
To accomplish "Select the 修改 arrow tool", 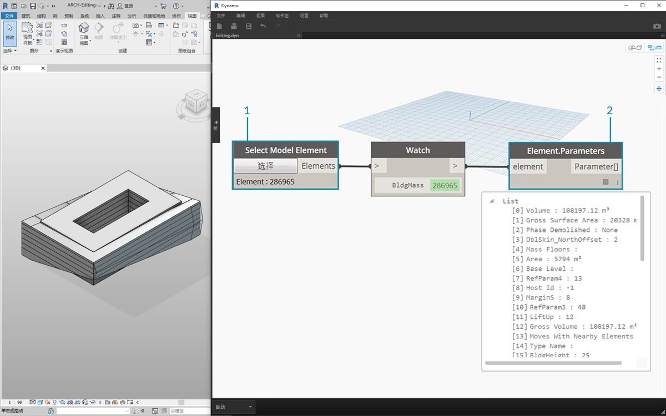I will pos(10,32).
